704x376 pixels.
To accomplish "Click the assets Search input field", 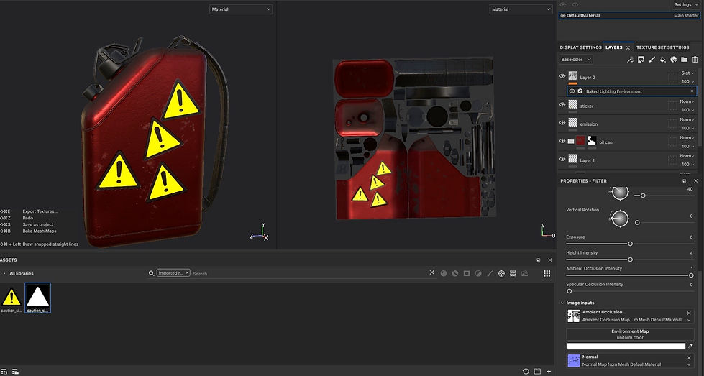I will point(310,273).
